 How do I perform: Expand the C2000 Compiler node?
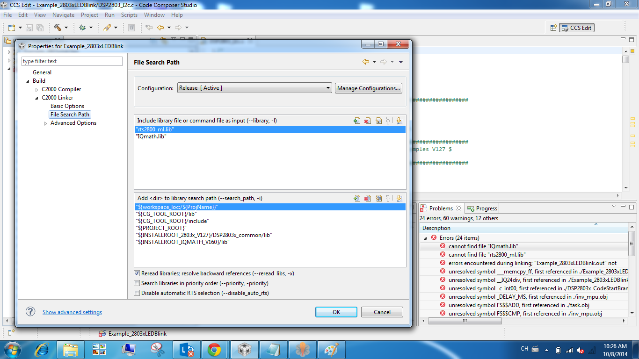37,90
